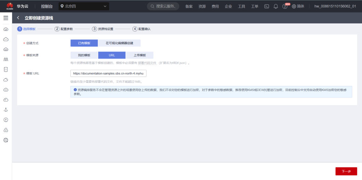This screenshot has width=362, height=180.
Task: Choose 上传模板 as template source
Action: (x=140, y=55)
